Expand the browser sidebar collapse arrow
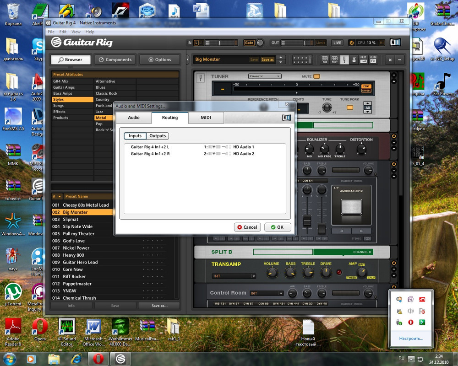This screenshot has height=366, width=458. (188, 59)
